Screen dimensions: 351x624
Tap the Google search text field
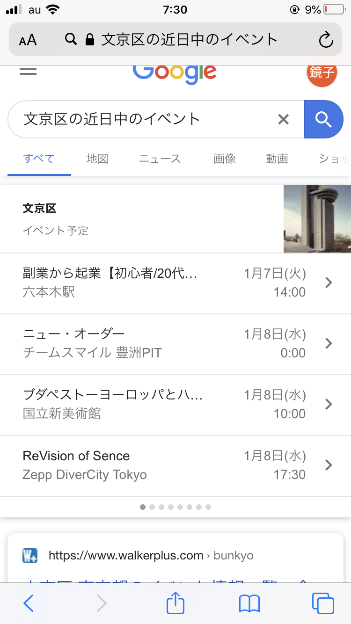(x=145, y=120)
